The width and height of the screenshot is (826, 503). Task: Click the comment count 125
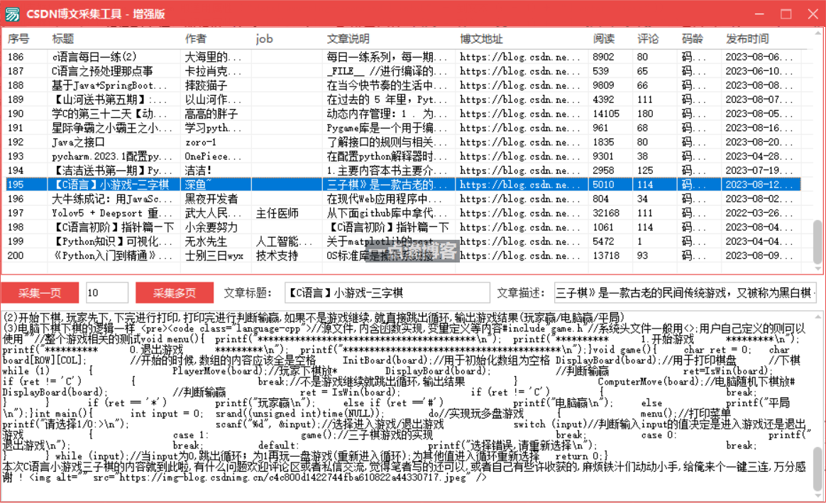645,171
